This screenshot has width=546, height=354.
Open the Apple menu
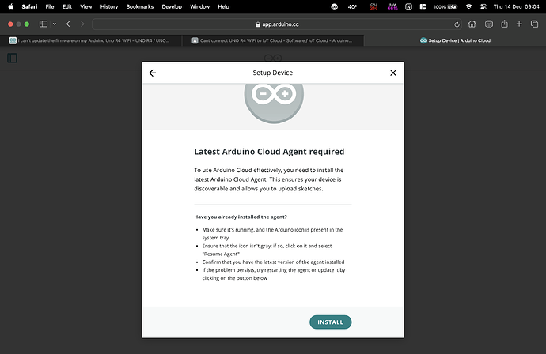11,6
